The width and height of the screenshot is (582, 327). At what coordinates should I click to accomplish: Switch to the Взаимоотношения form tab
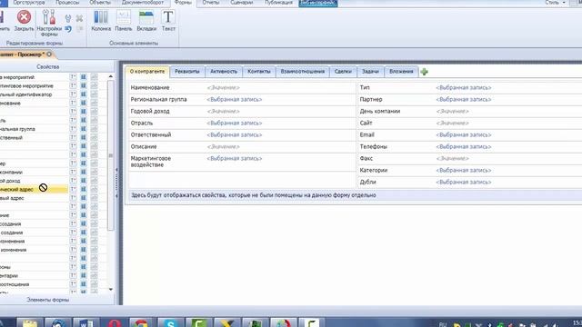[x=303, y=72]
